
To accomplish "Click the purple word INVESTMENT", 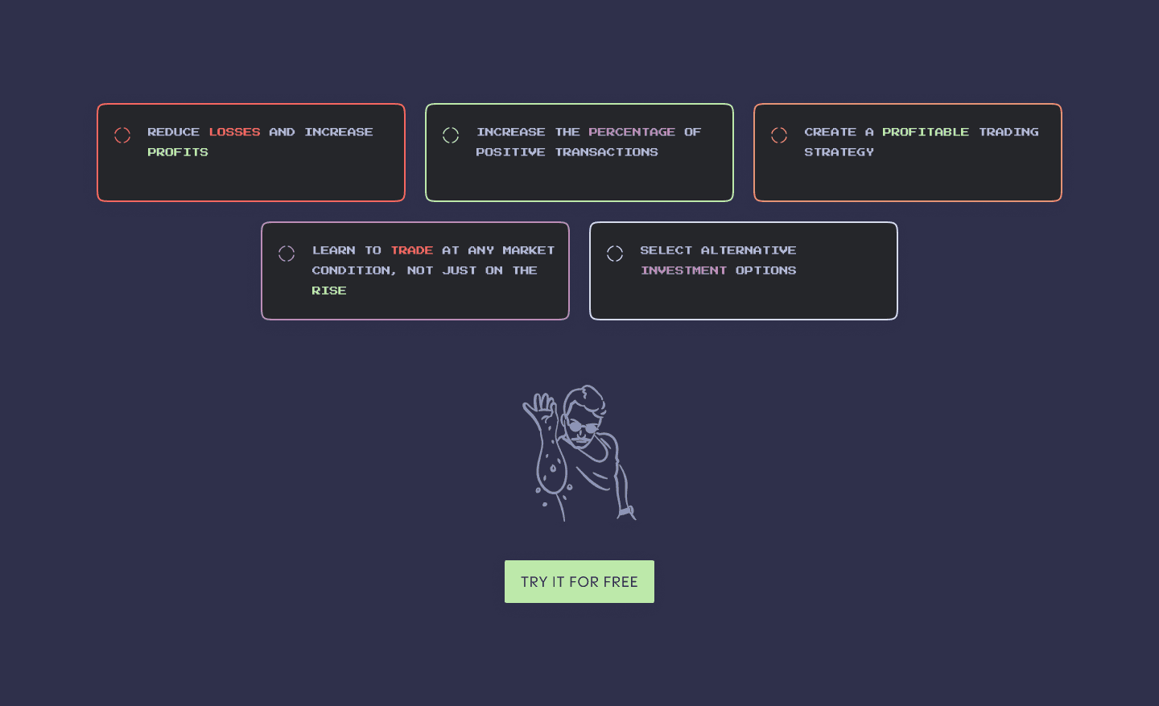I will pyautogui.click(x=683, y=270).
